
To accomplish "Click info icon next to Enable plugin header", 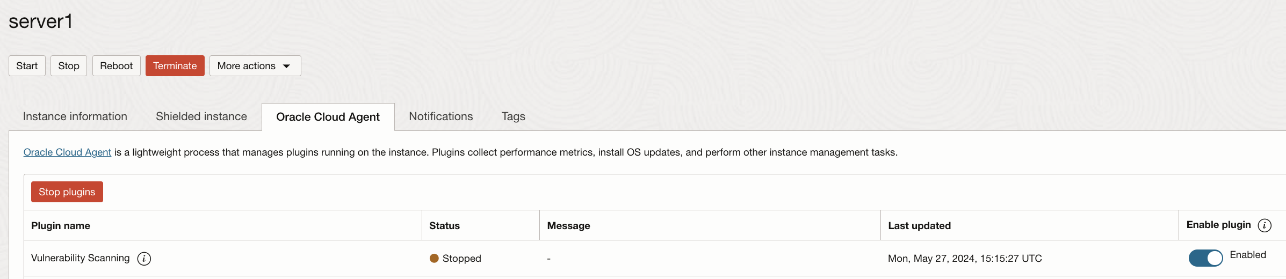I will point(1265,225).
